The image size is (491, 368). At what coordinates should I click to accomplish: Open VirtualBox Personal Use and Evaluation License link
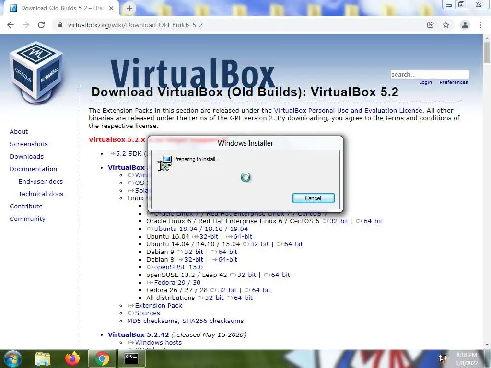click(x=348, y=111)
